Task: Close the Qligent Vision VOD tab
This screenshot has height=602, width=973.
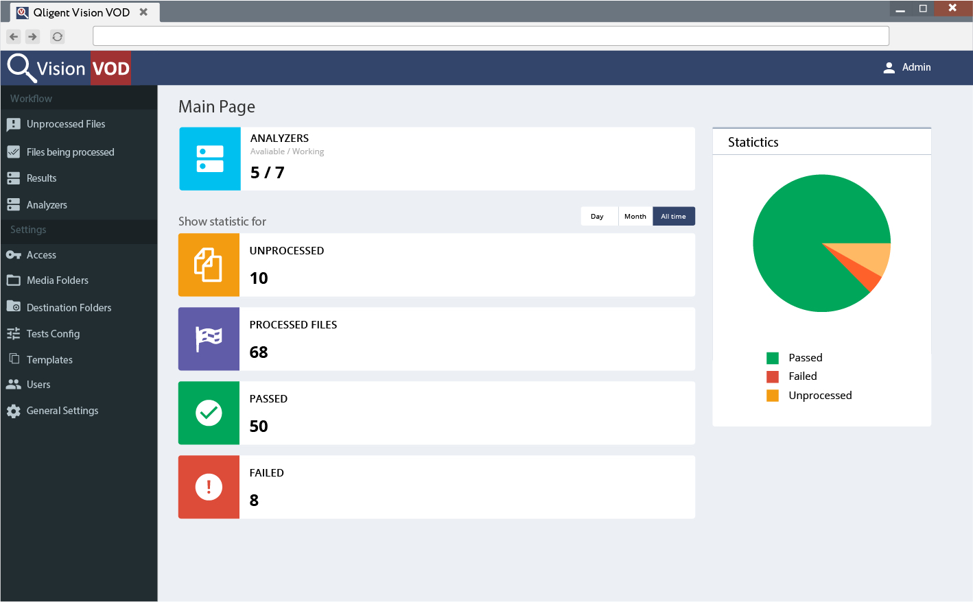Action: point(143,12)
